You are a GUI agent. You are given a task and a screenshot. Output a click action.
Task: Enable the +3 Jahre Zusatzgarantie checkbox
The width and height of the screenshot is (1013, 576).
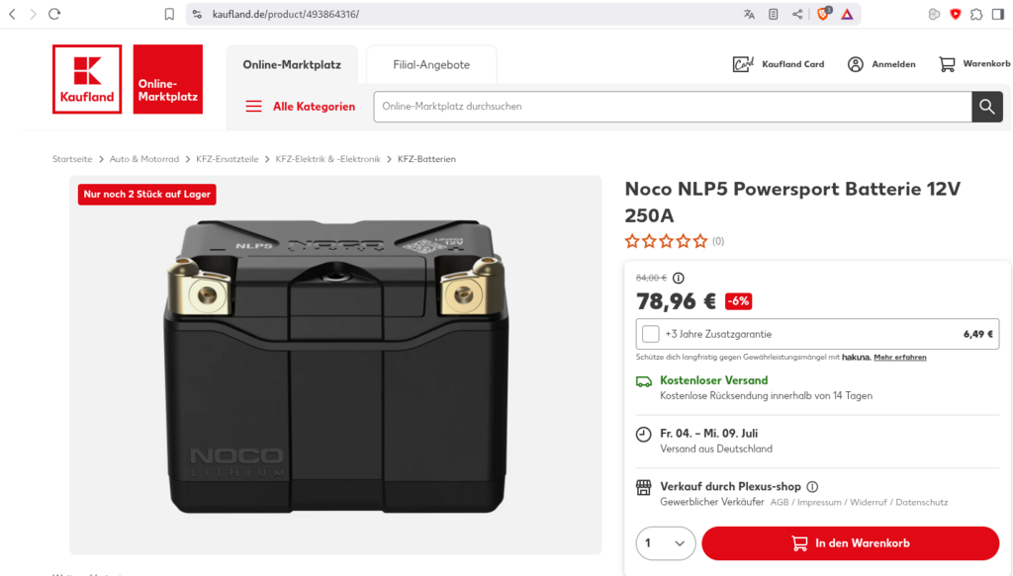point(650,334)
